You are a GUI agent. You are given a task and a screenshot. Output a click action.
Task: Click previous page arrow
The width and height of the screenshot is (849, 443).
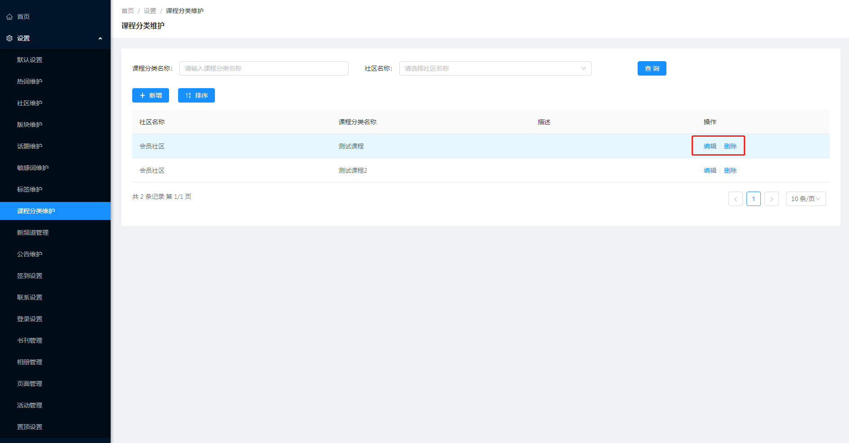tap(736, 199)
